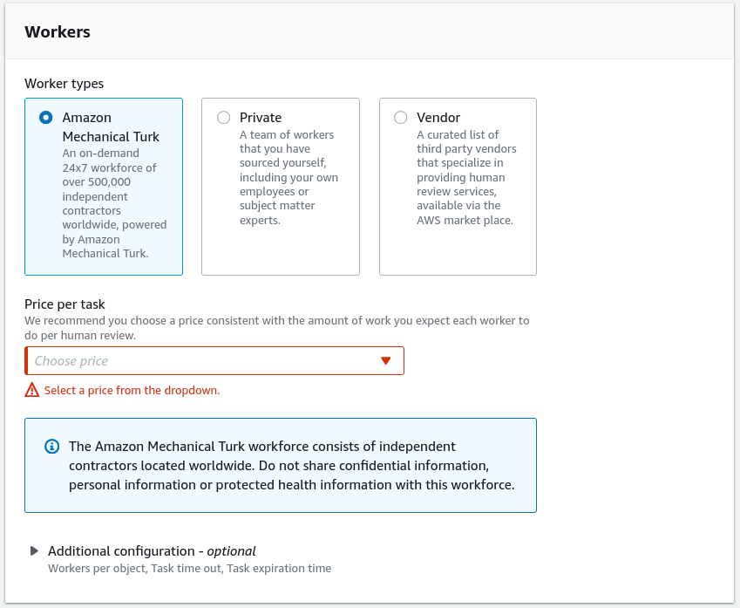Click the red warning triangle icon
The width and height of the screenshot is (740, 608).
coord(31,390)
